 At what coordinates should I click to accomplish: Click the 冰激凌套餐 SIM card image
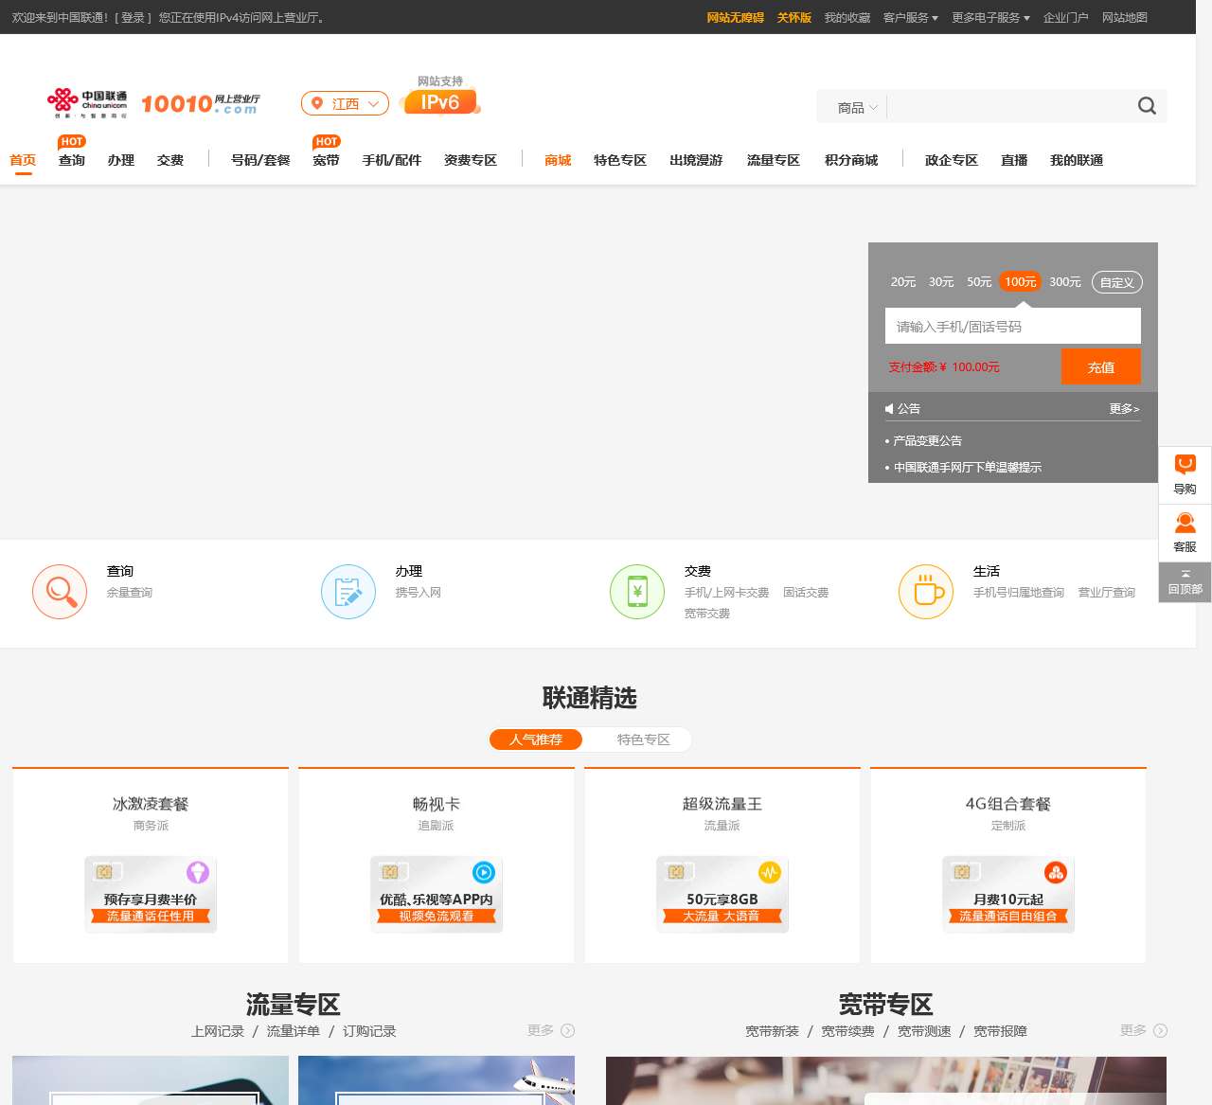coord(151,894)
